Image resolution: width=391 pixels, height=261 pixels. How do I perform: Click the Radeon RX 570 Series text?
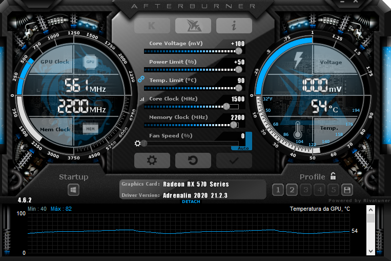(196, 184)
